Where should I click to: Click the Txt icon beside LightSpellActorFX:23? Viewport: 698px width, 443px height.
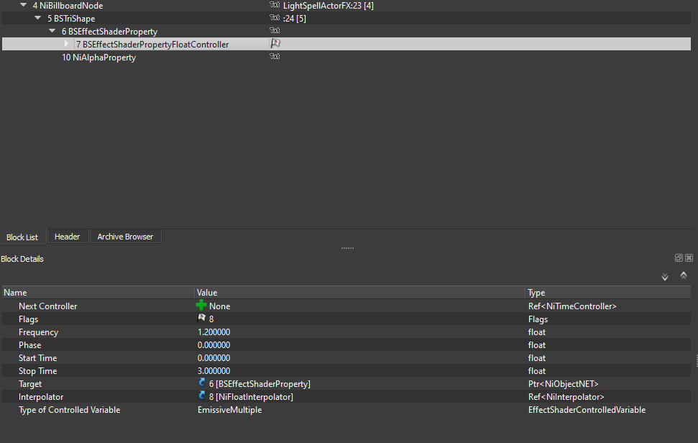(275, 4)
